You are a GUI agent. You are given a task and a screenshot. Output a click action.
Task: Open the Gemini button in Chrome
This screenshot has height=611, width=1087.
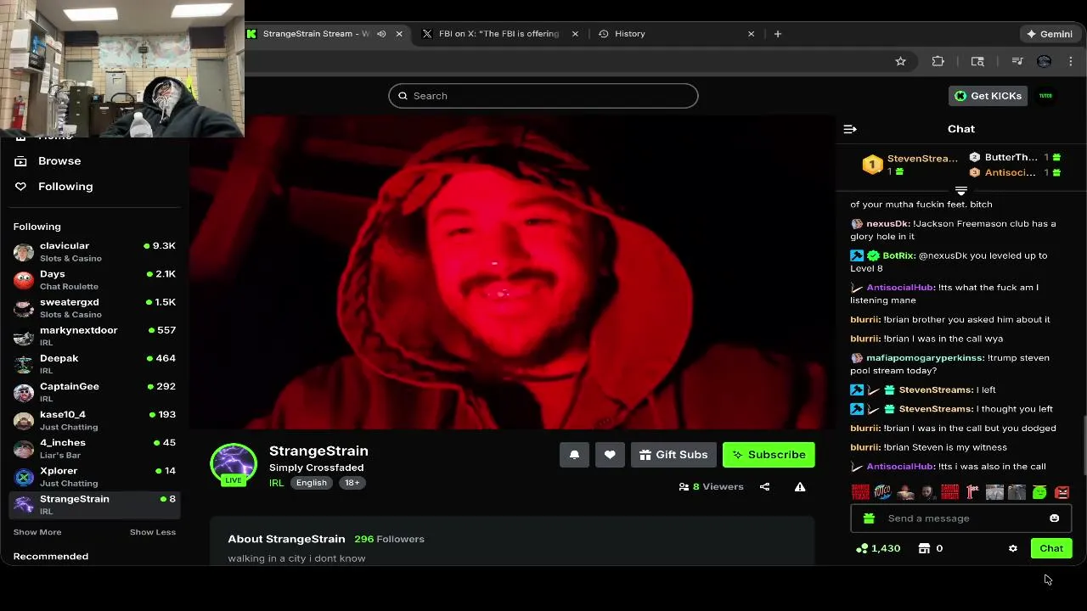tap(1050, 34)
